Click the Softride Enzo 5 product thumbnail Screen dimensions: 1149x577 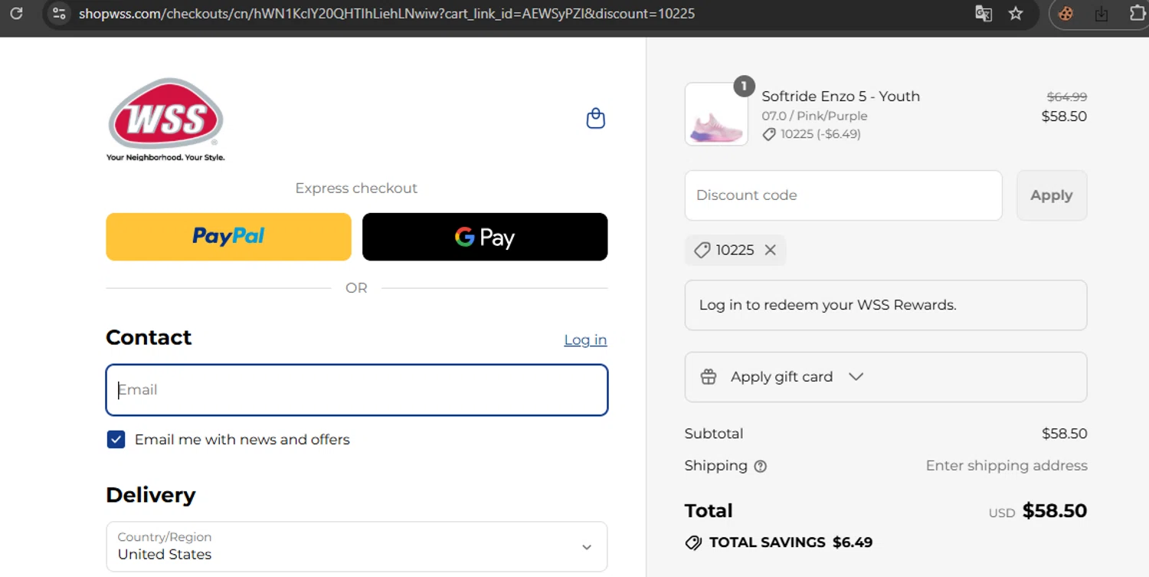716,115
